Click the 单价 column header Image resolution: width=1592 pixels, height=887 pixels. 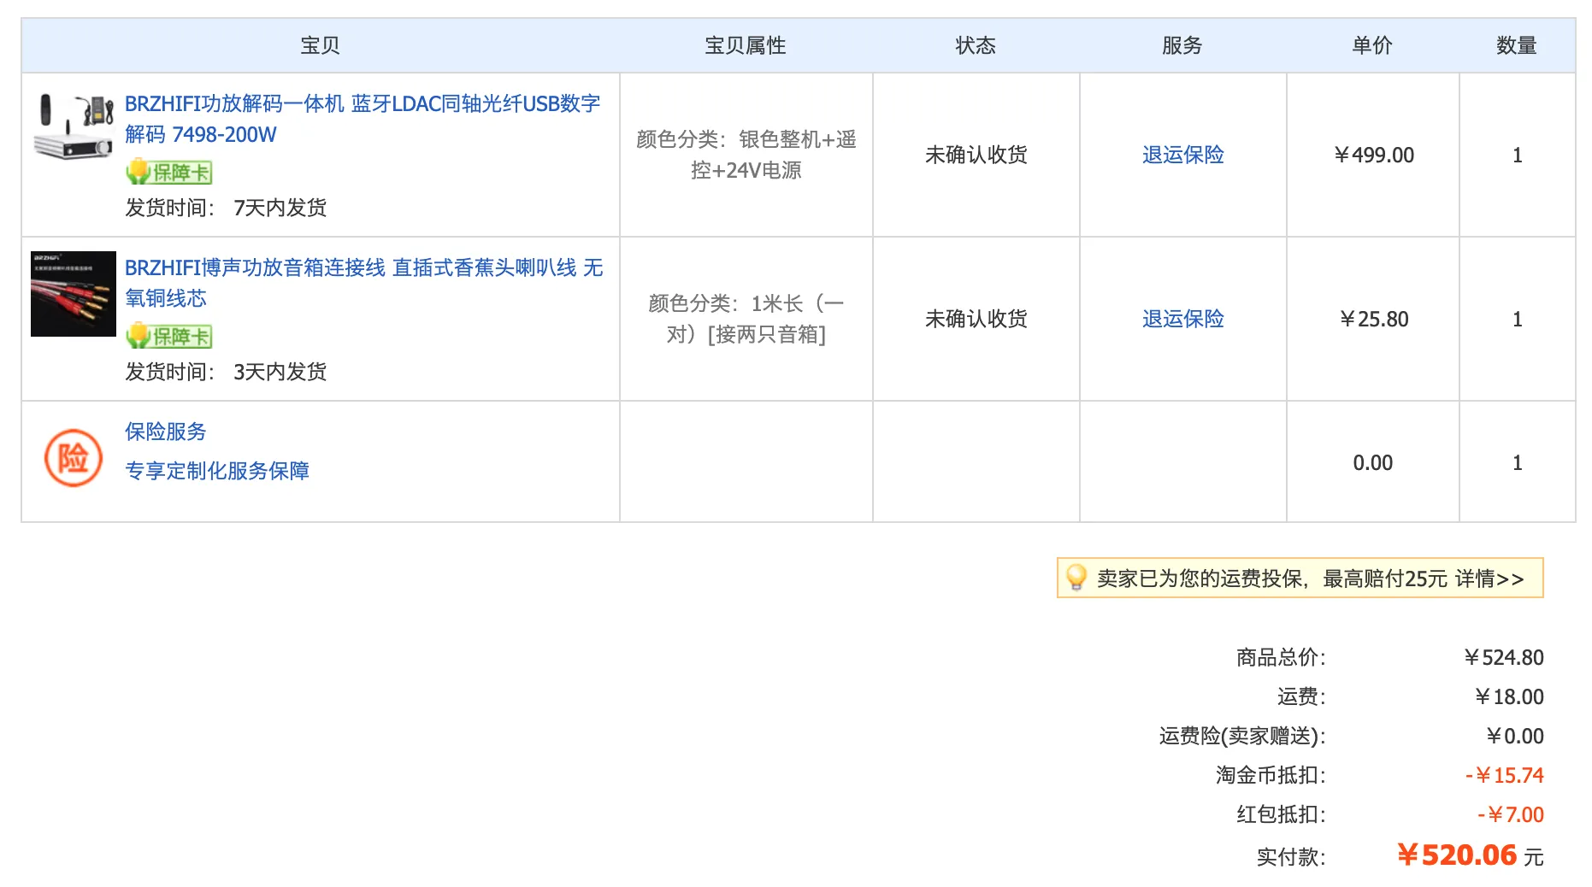tap(1372, 45)
